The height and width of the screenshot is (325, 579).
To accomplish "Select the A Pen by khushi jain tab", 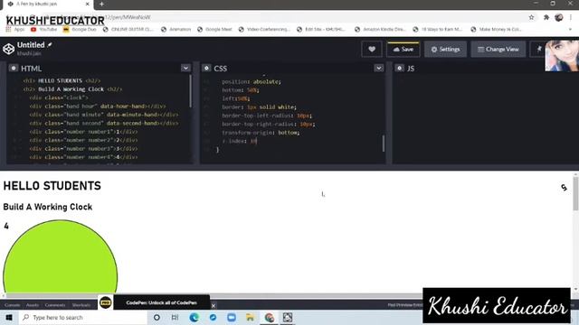I will coord(48,4).
